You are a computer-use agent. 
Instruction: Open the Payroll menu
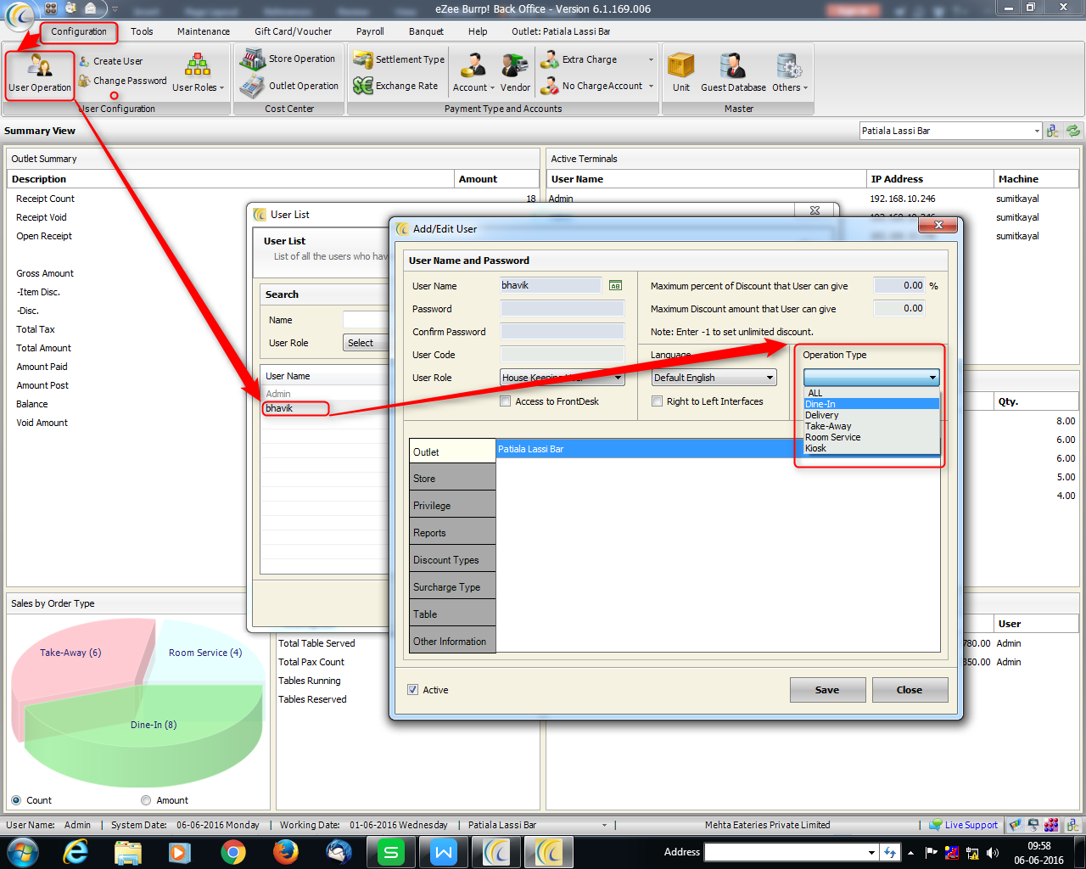[370, 31]
